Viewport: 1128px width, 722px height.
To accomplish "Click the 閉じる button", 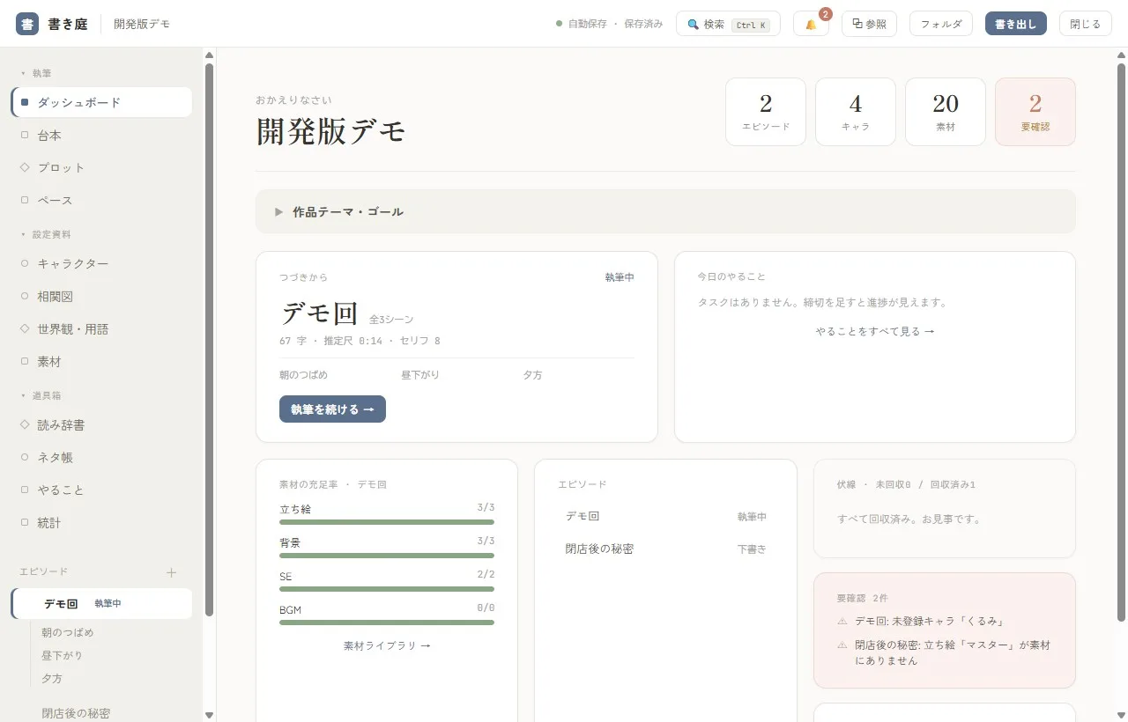I will [1086, 24].
